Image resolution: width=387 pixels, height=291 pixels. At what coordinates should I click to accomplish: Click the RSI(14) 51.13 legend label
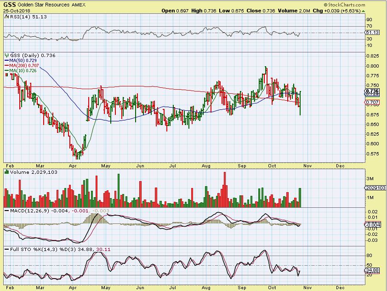coord(28,17)
